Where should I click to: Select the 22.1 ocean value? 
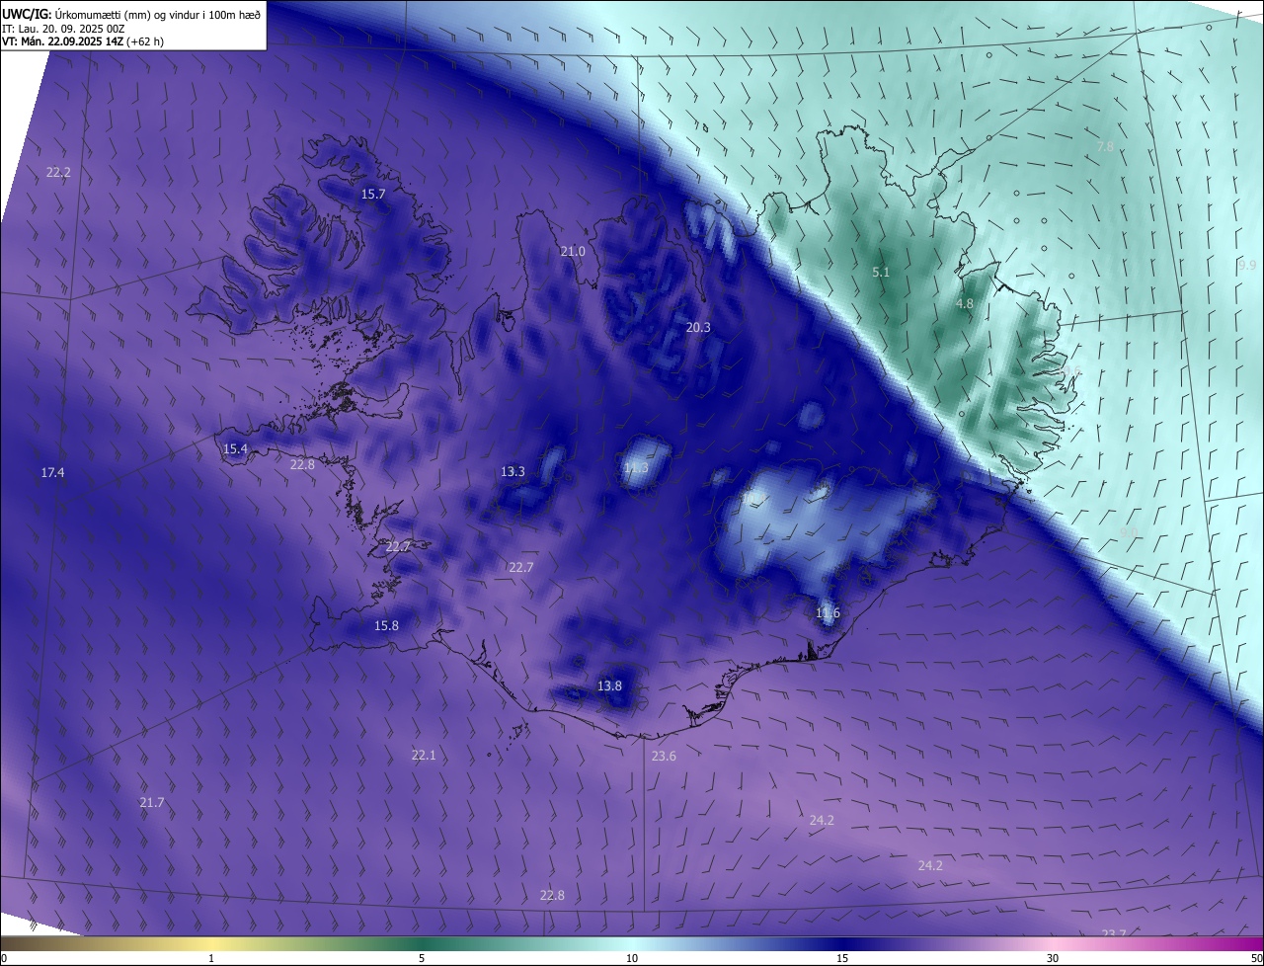tap(423, 755)
